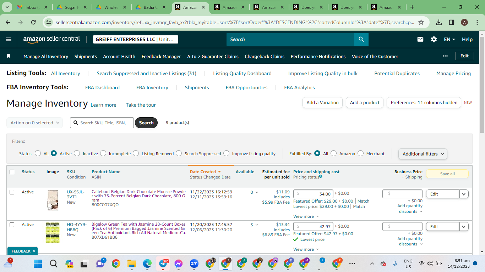
Task: Open Messenger from the taskbar
Action: pyautogui.click(x=179, y=263)
